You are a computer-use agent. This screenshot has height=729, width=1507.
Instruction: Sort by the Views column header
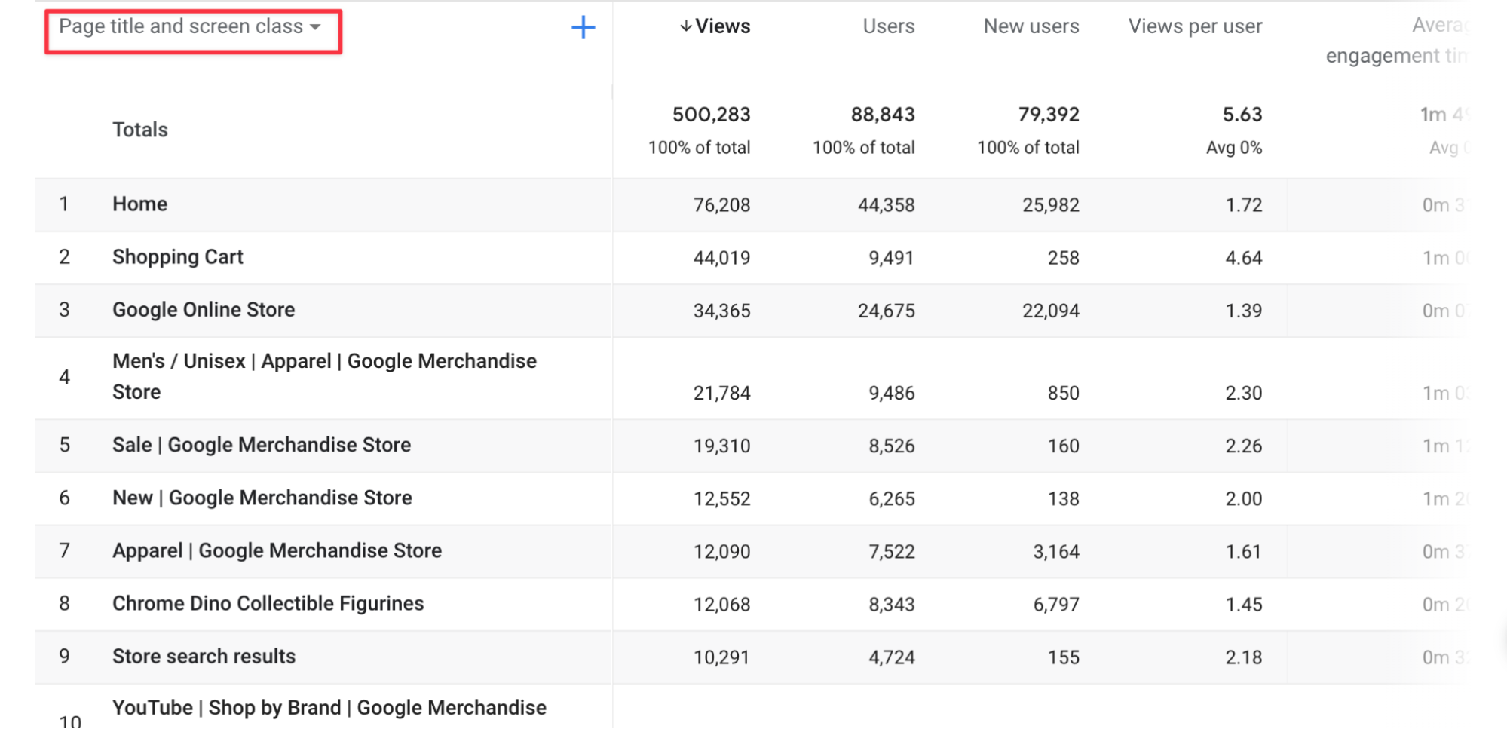(x=715, y=26)
